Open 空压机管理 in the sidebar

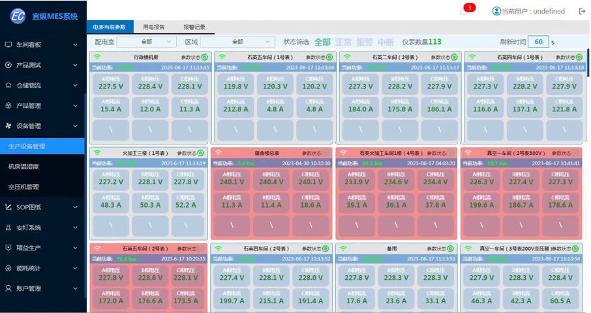(23, 187)
